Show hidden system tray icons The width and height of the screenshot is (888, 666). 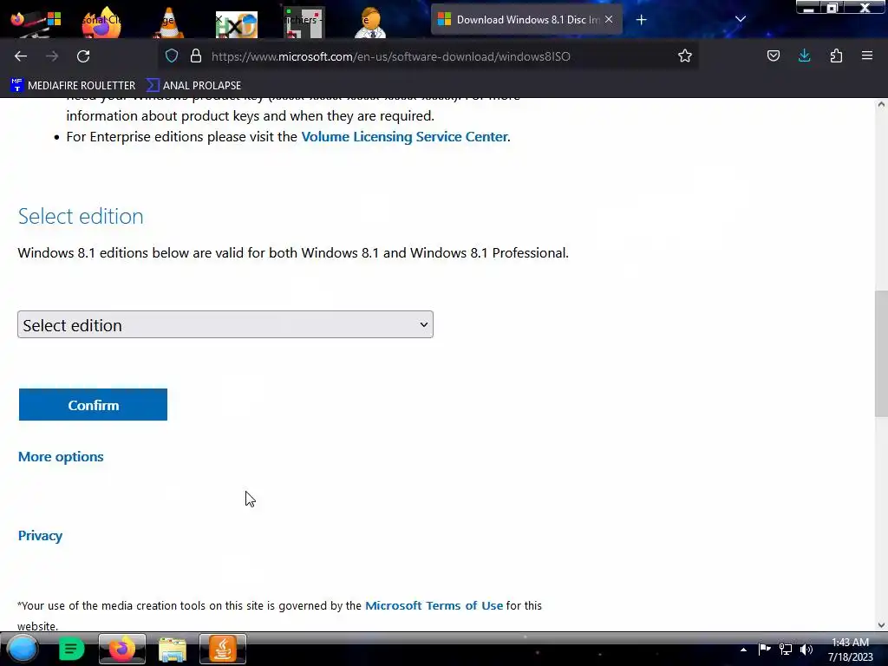pyautogui.click(x=743, y=650)
